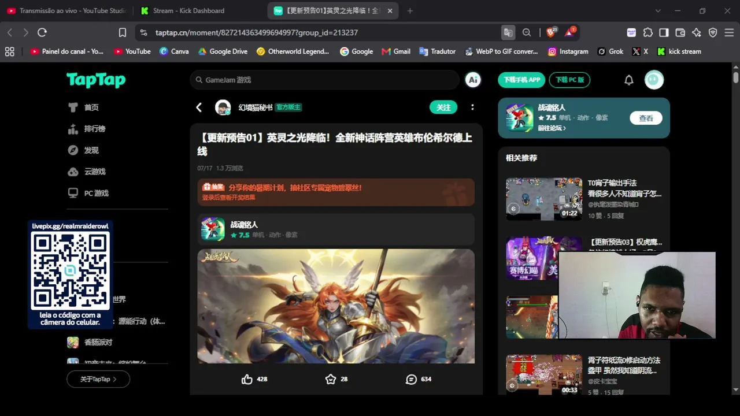Image resolution: width=740 pixels, height=416 pixels.
Task: Open the notifications bell
Action: pos(629,80)
